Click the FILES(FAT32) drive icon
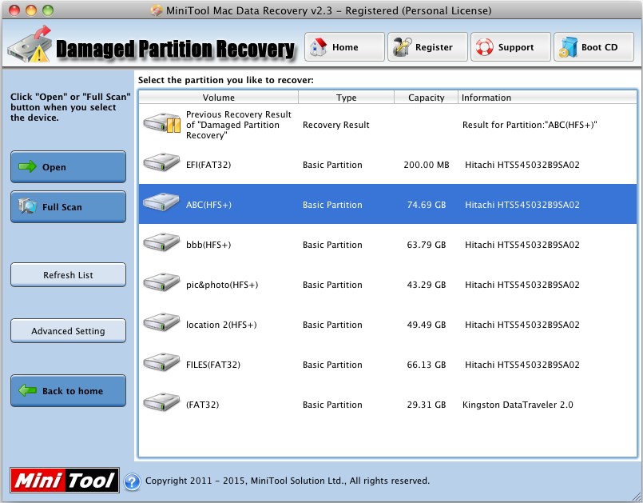This screenshot has width=643, height=503. click(161, 362)
